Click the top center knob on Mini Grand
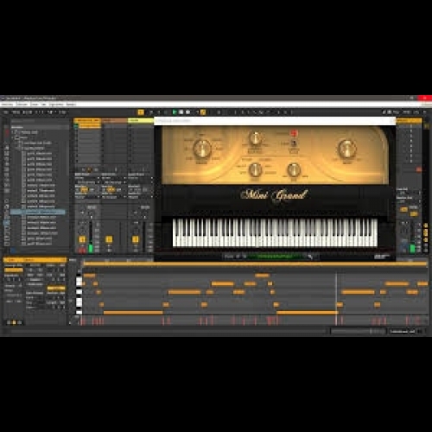The image size is (432, 432). coord(255,138)
